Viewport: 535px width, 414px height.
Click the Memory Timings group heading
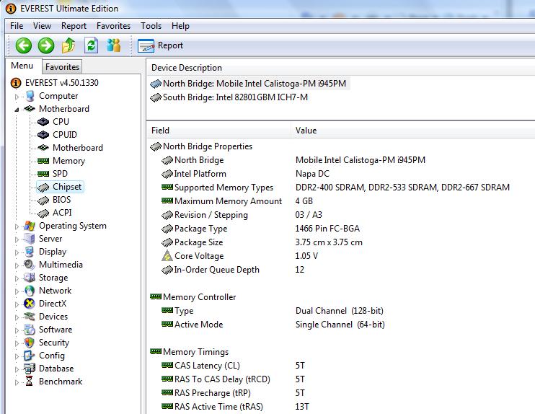(x=195, y=352)
